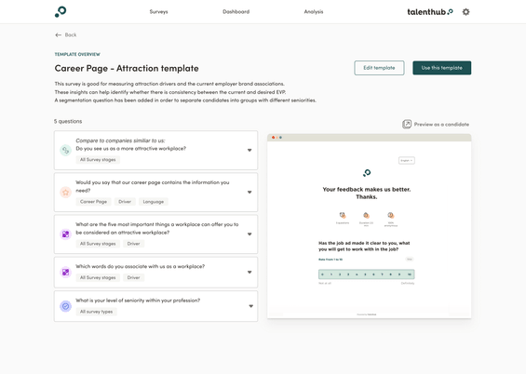Viewport: 526px width, 374px height.
Task: Click the rating scale in the preview
Action: [x=366, y=274]
